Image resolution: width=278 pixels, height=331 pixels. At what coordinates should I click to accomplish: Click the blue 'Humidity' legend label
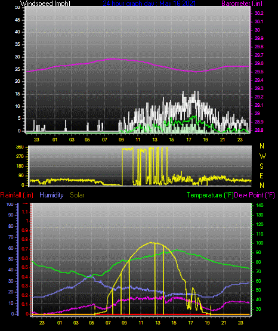pos(51,195)
